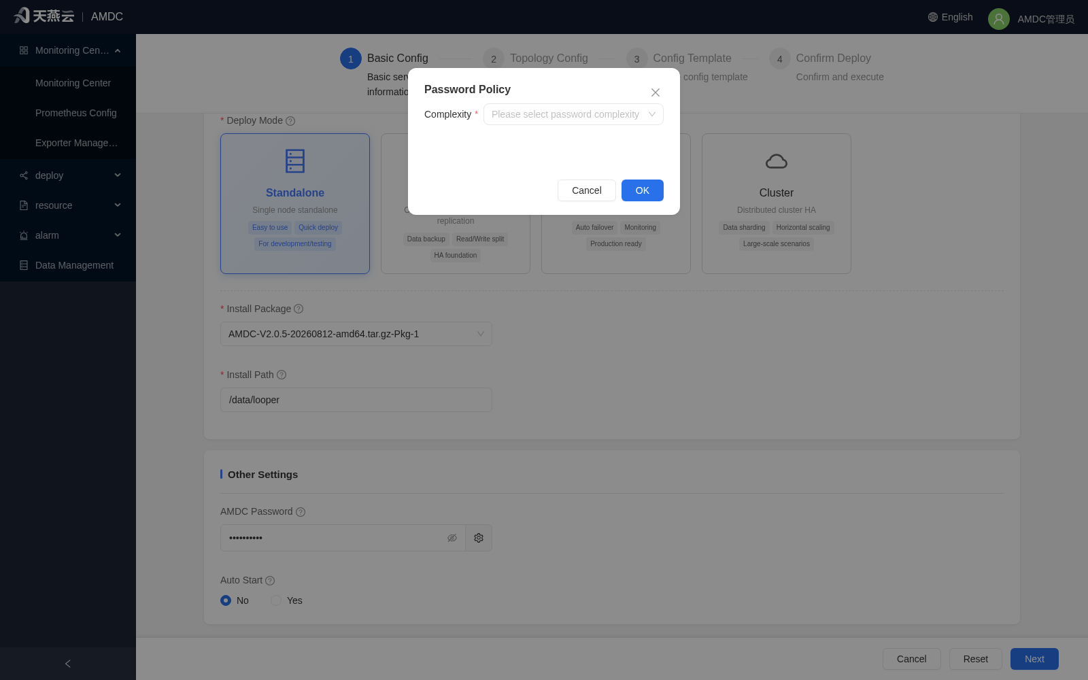Click the Tianyan Cloud logo
1088x680 pixels.
pyautogui.click(x=44, y=16)
